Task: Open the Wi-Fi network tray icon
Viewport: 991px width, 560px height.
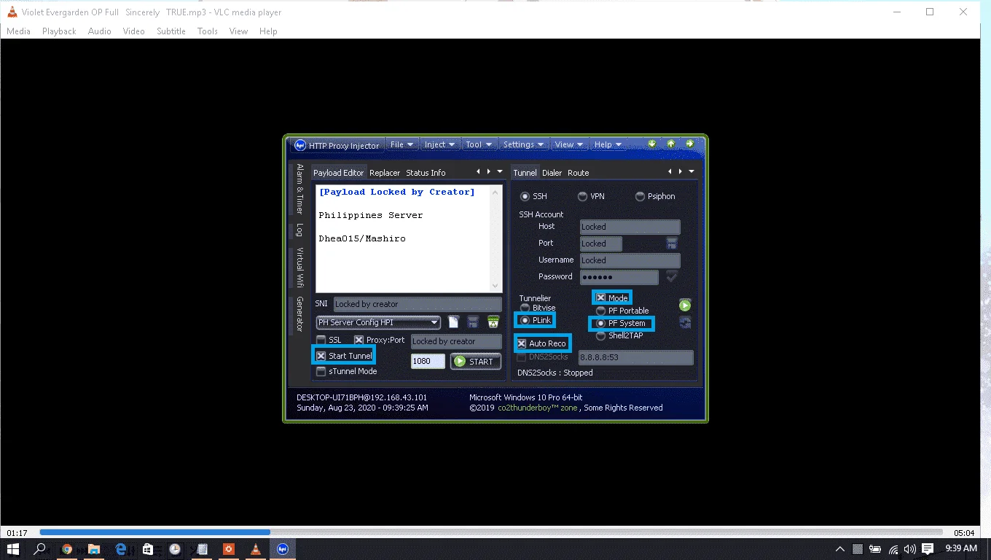Action: click(x=893, y=549)
